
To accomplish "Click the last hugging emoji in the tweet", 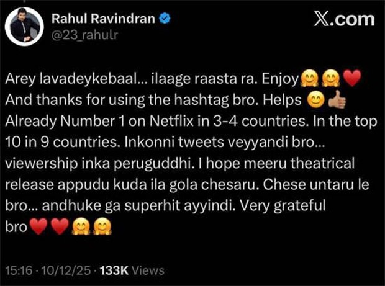I will [x=102, y=226].
